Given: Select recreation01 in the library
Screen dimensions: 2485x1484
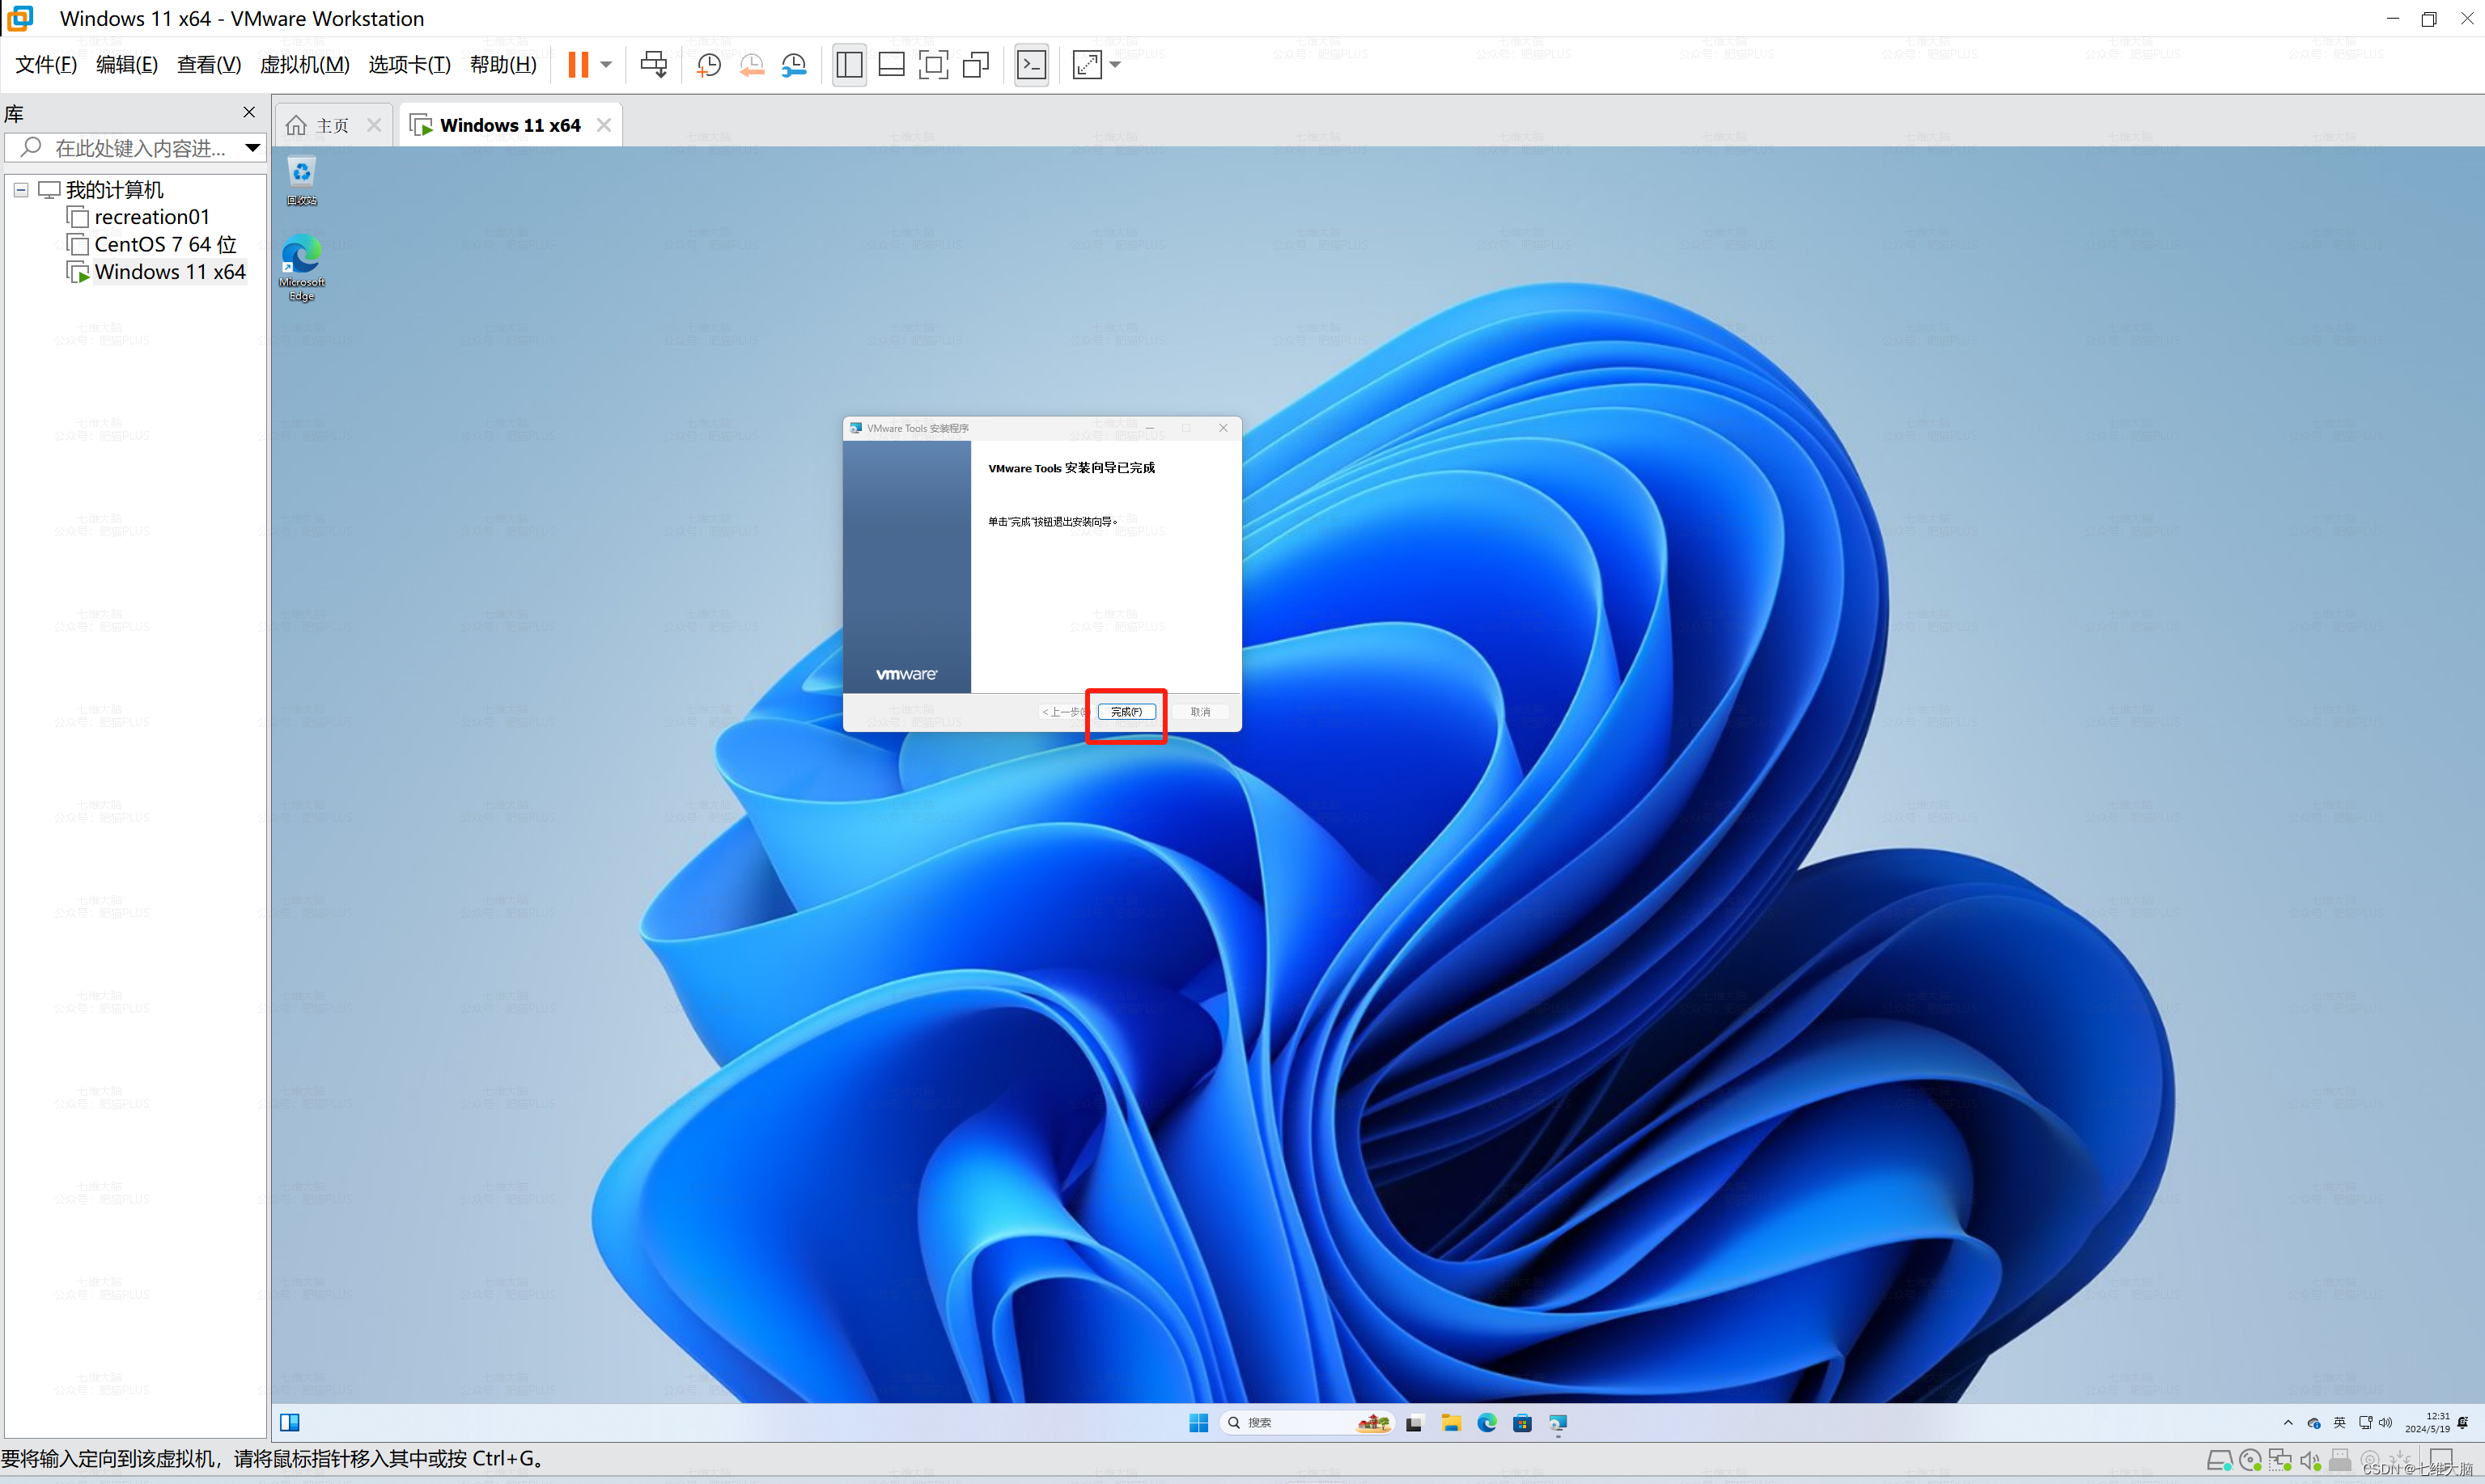Looking at the screenshot, I should click(139, 217).
